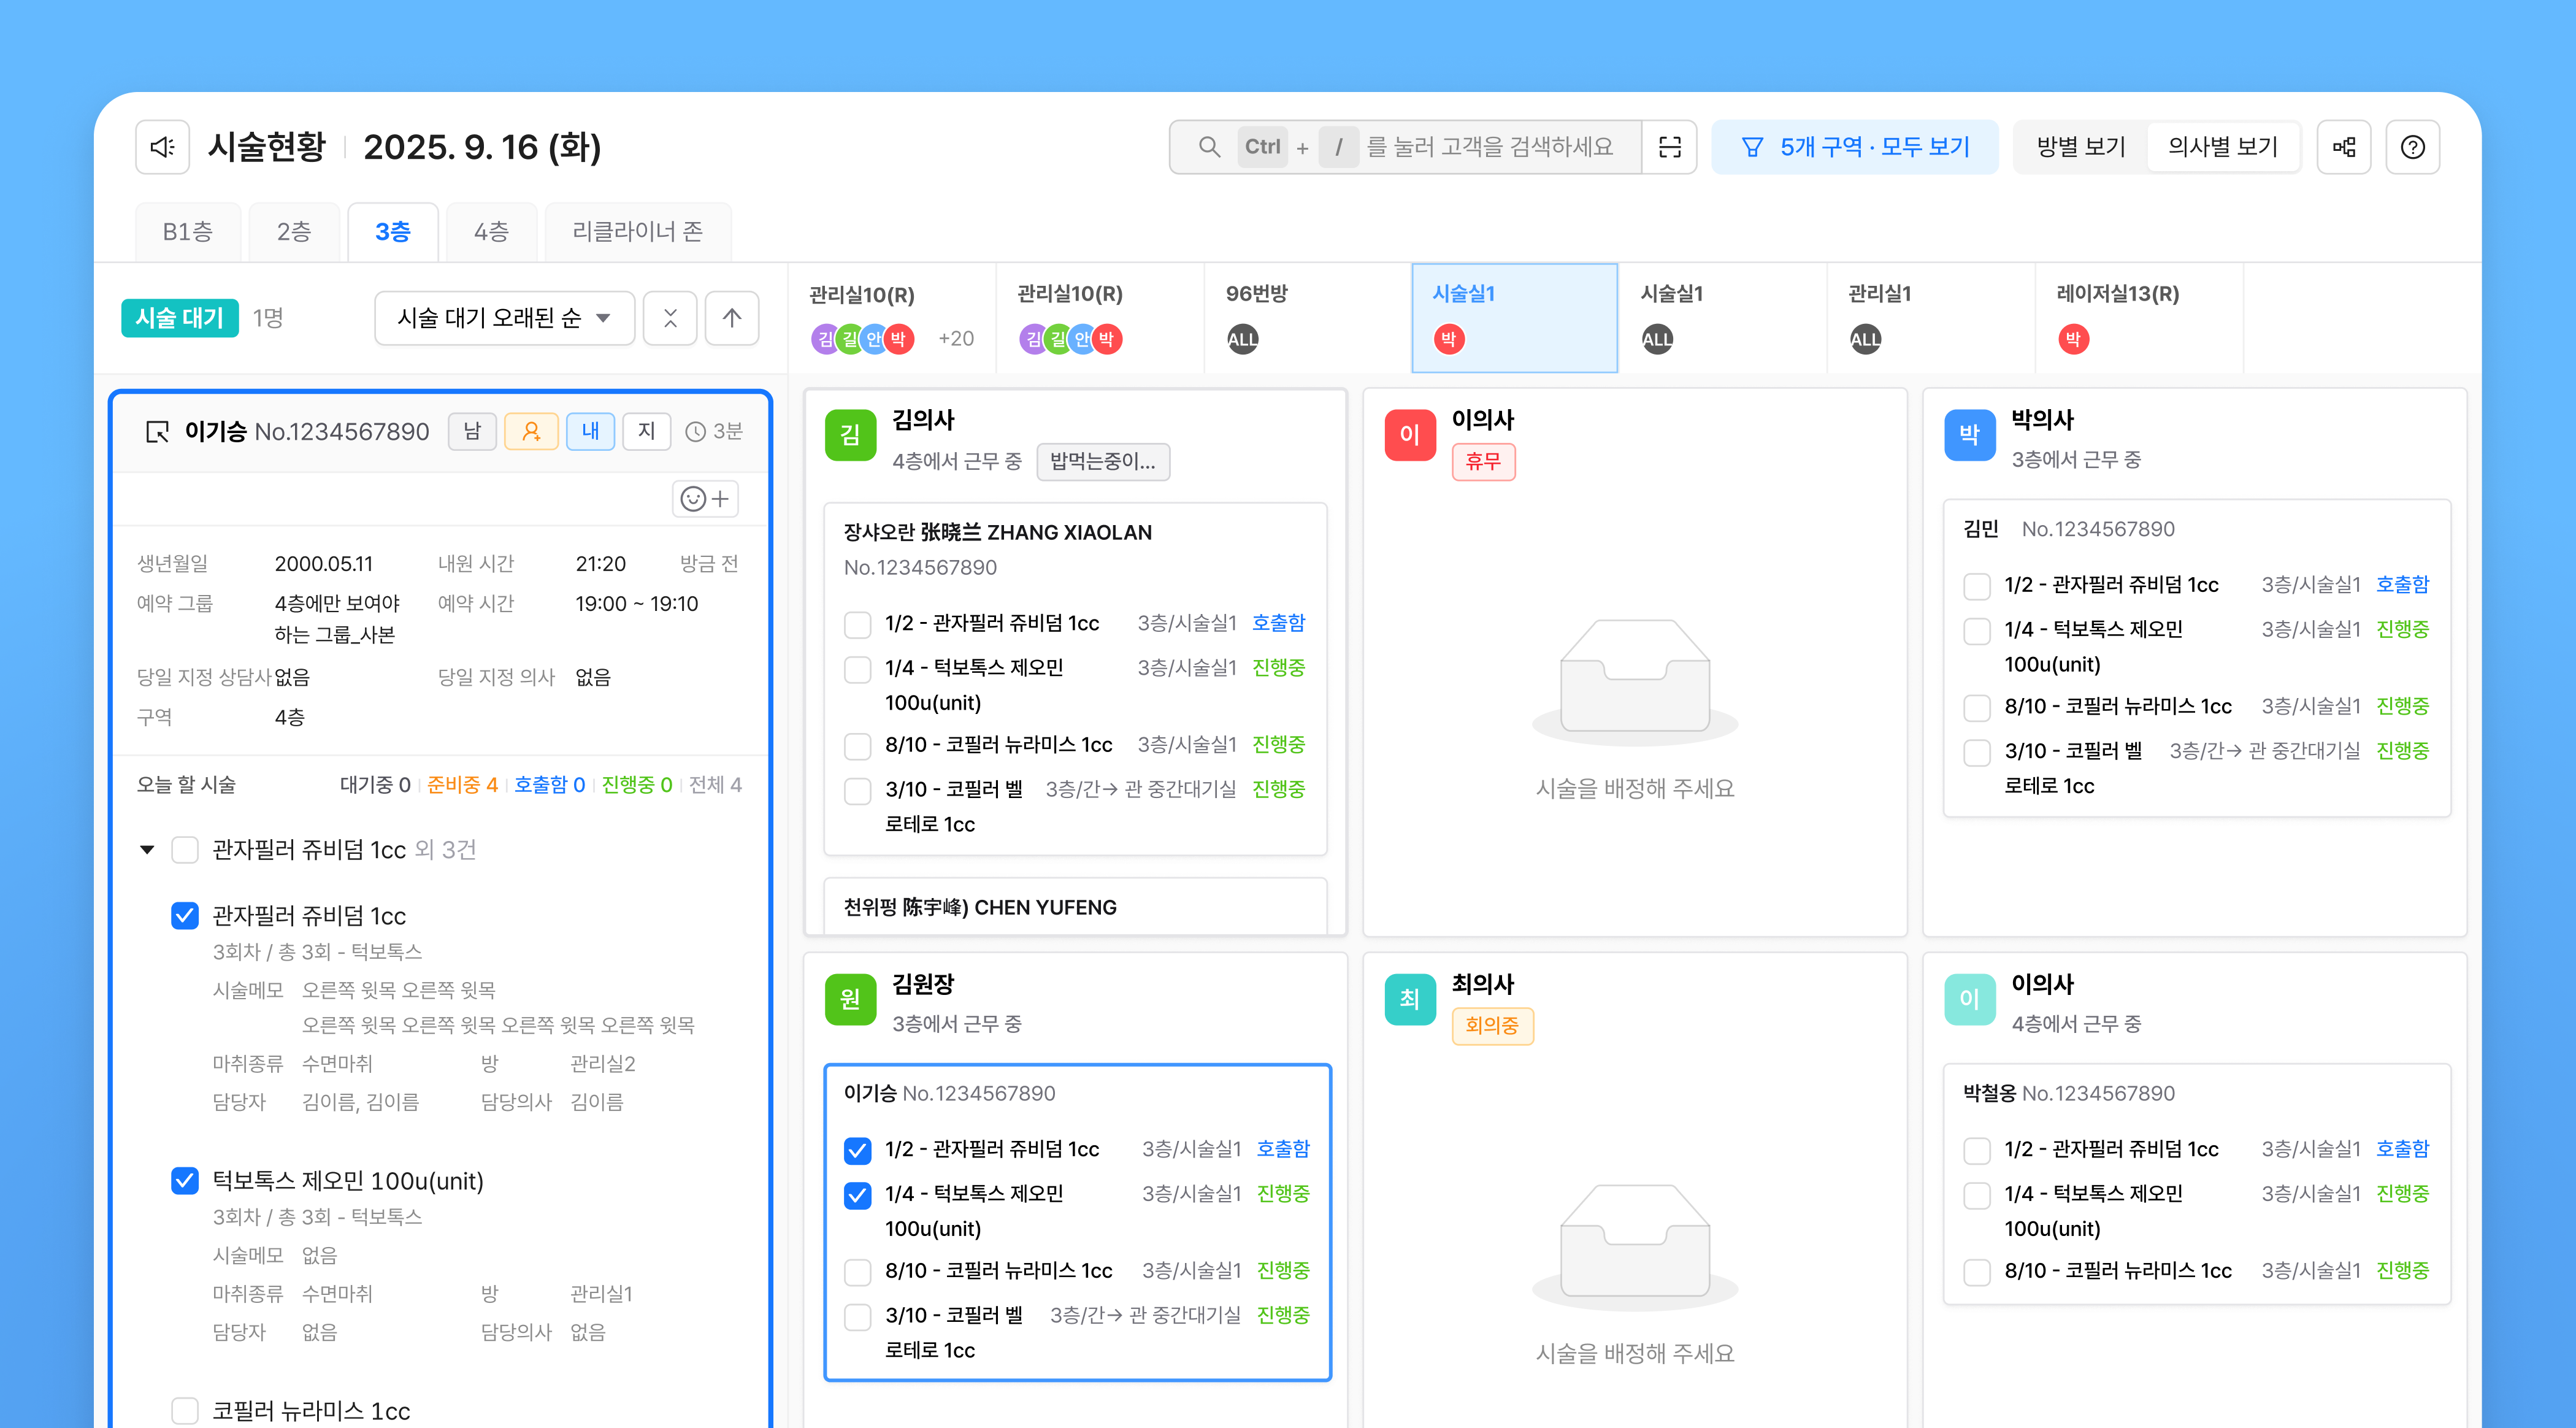Check the 코필러 뉴라미스 1cc item under 김원장
Viewport: 2576px width, 1428px height.
point(857,1271)
